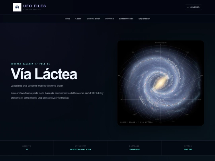Image resolution: width=215 pixels, height=161 pixels.
Task: Click 'NUESTRA GALAXIA // FILE 11' label
Action: [30, 64]
